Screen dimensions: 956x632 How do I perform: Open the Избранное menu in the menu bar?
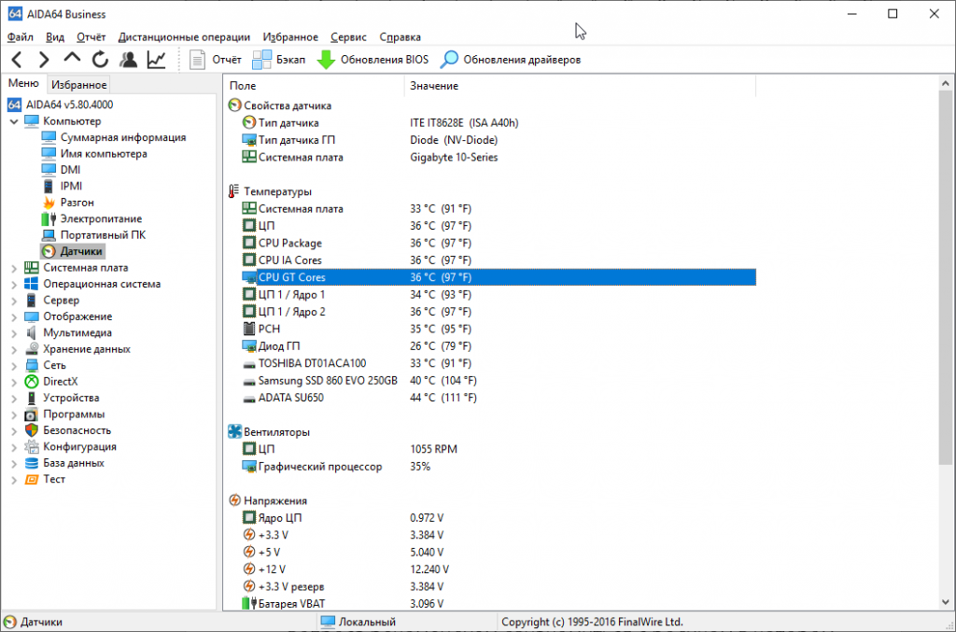click(x=290, y=37)
